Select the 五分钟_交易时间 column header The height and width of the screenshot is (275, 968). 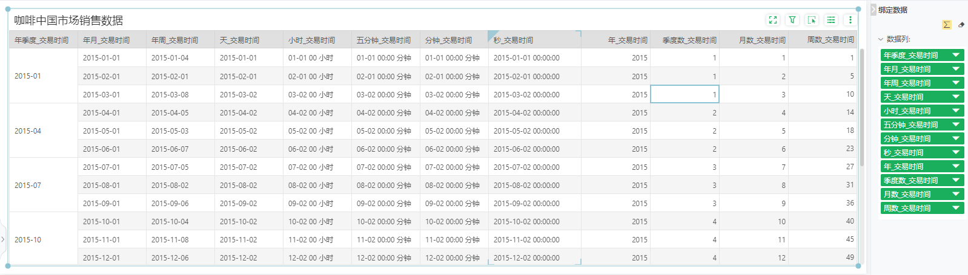click(383, 40)
